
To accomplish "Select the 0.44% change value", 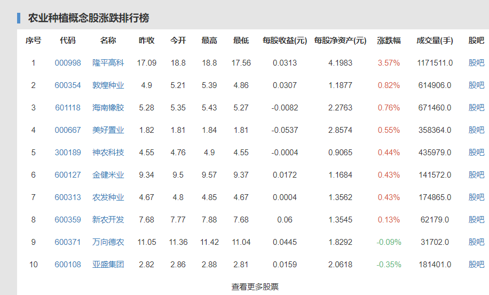I will click(x=389, y=153).
